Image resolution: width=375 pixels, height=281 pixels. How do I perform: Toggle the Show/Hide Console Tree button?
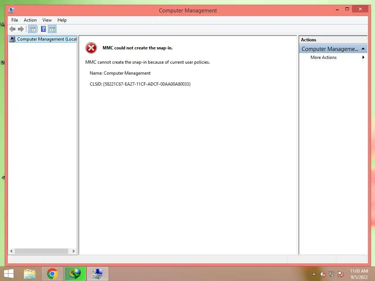pos(32,29)
